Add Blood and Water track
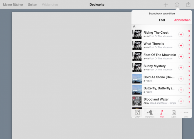This screenshot has height=139, width=194. coord(181,101)
